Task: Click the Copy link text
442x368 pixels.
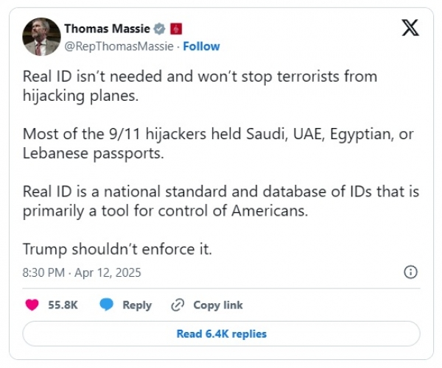Action: 218,305
